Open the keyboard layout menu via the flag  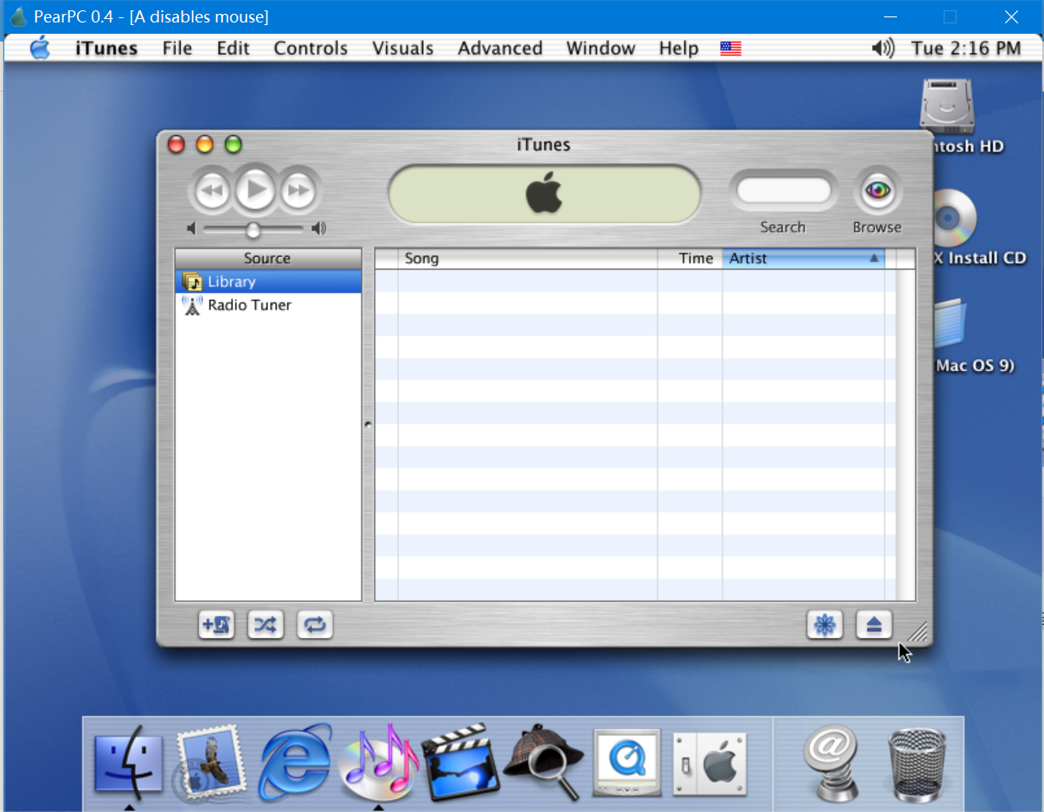click(x=730, y=48)
